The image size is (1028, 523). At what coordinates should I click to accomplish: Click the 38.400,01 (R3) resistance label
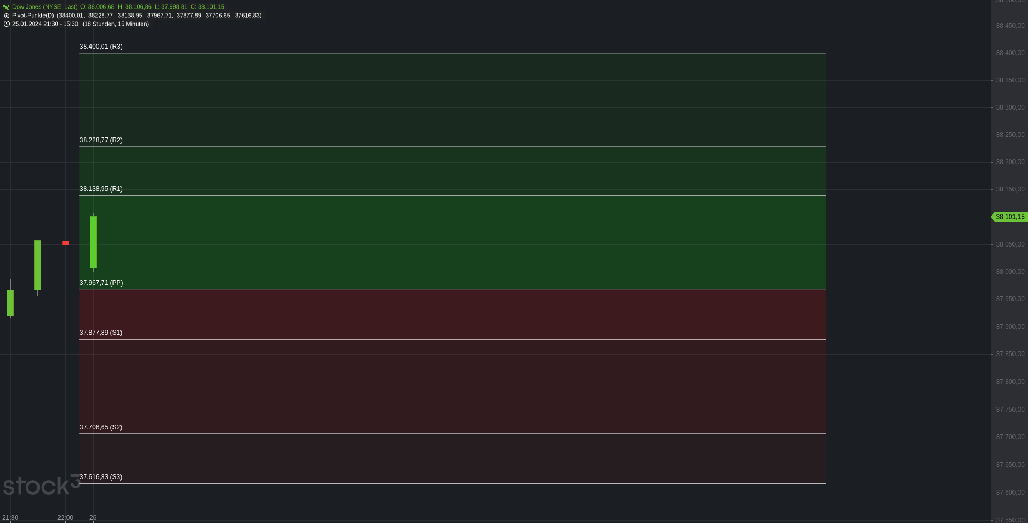click(101, 47)
